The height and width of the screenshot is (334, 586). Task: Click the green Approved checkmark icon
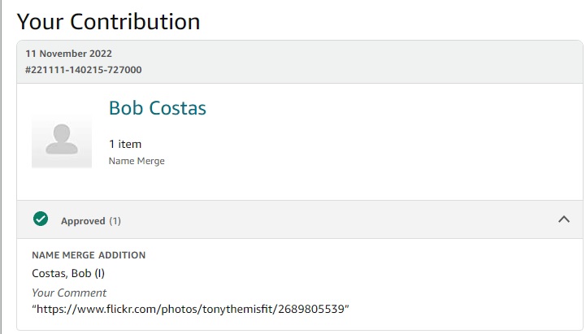coord(41,219)
